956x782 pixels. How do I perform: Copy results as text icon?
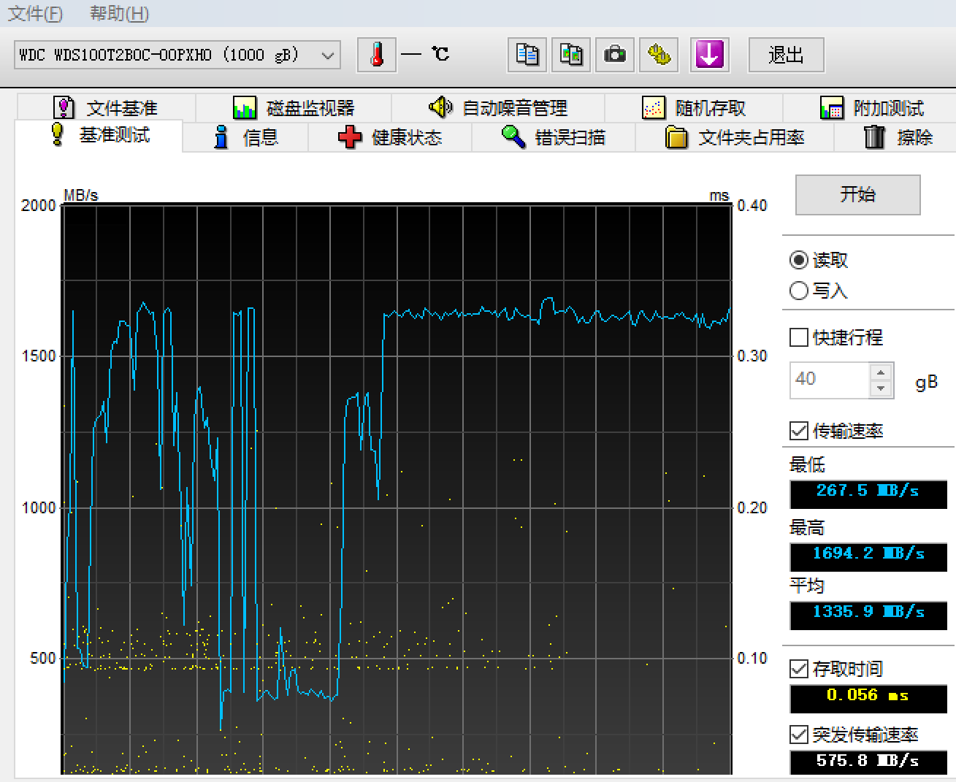click(x=527, y=55)
